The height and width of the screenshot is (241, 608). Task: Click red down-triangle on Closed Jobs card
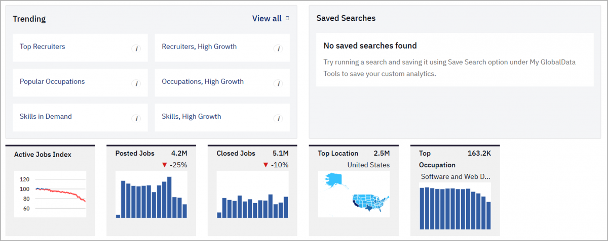click(x=265, y=165)
